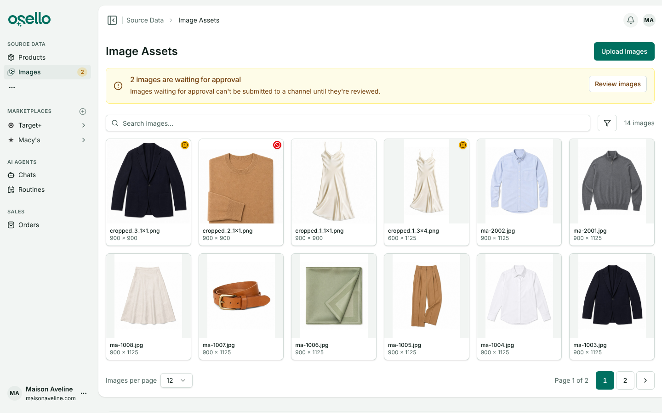The width and height of the screenshot is (662, 413).
Task: Open the ma-2002.jpg blue shirt thumbnail
Action: click(519, 181)
